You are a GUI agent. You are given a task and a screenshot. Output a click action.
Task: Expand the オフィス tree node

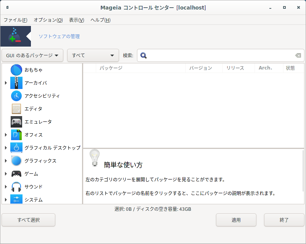coord(6,135)
